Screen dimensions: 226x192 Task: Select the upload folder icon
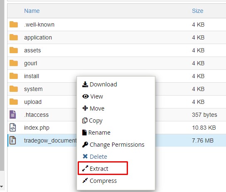14,102
